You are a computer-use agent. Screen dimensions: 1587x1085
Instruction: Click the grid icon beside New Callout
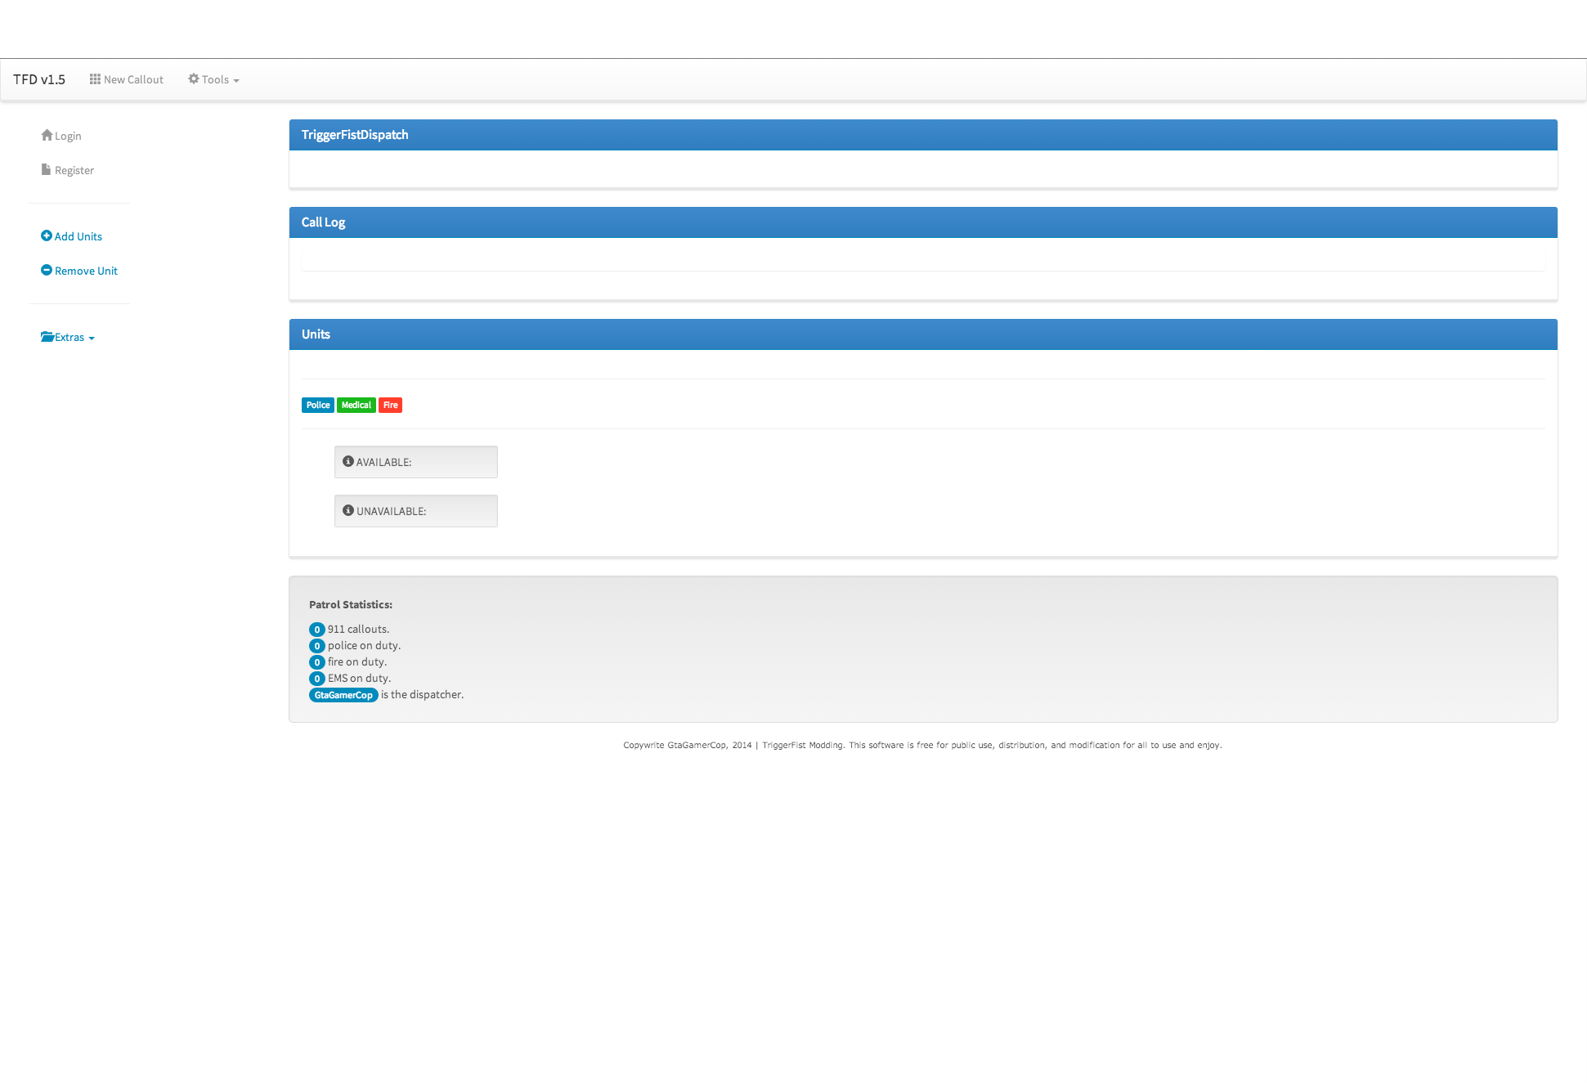click(95, 79)
